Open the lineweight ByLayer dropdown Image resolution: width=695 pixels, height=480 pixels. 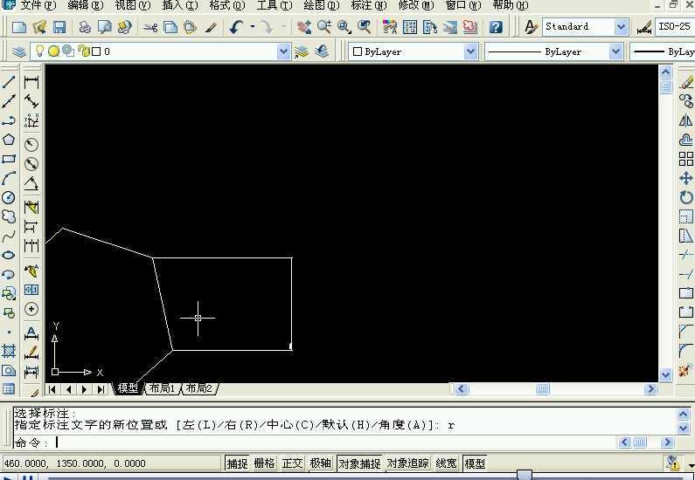(663, 51)
